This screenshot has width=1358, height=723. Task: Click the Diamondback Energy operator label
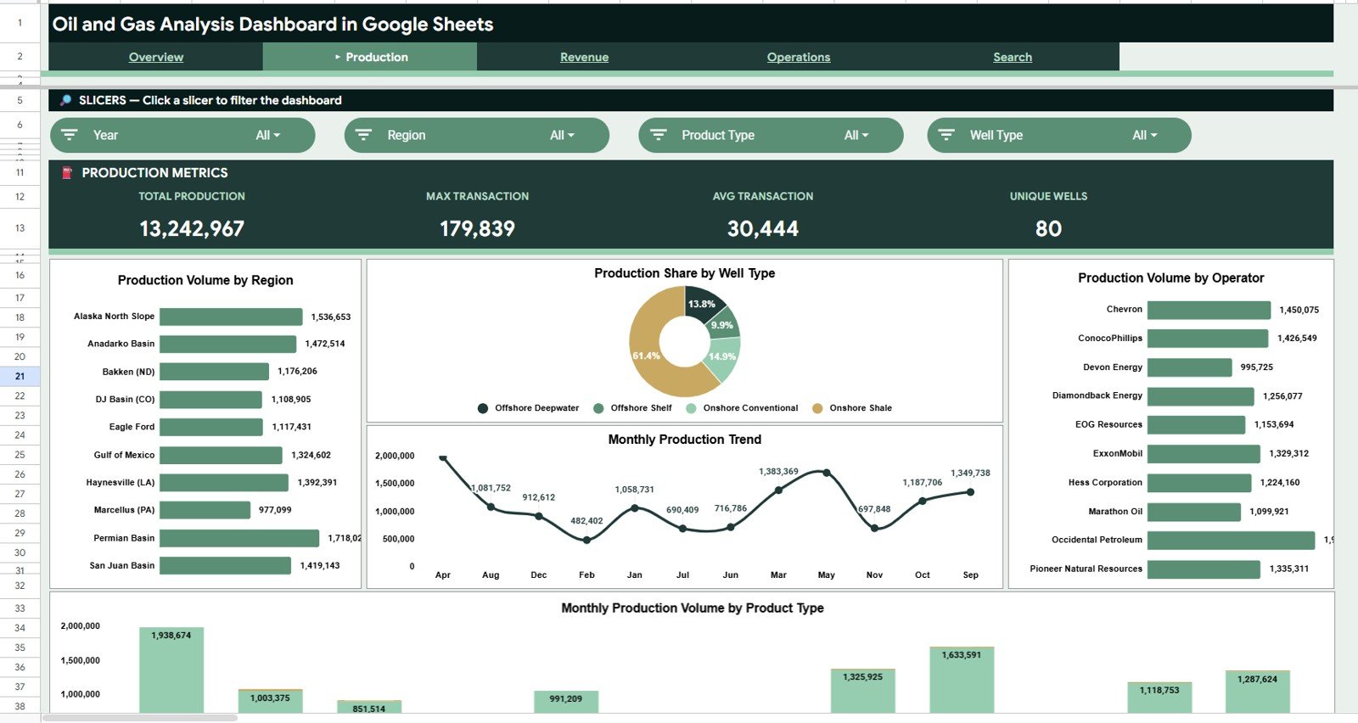1097,395
